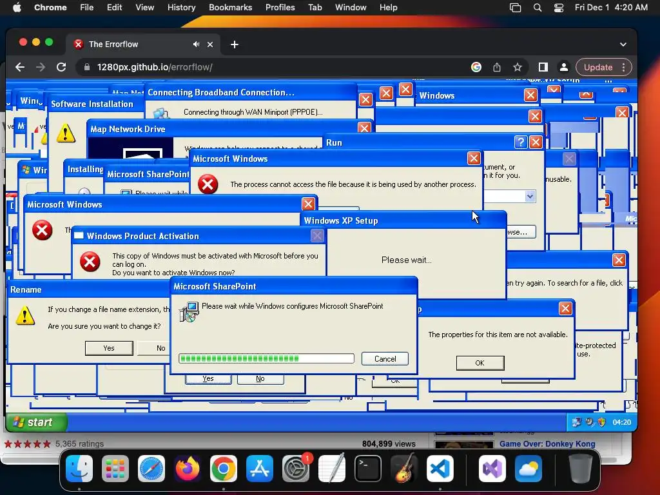Click the macOS date and time

pos(611,8)
